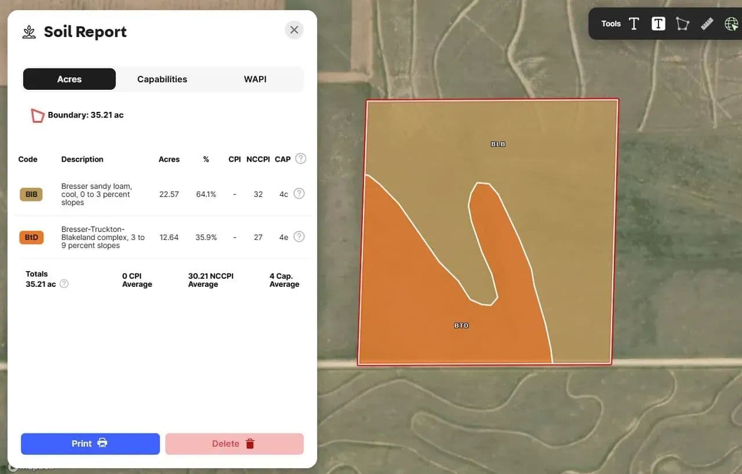This screenshot has width=742, height=474.
Task: Switch to the Capabilities tab
Action: [x=162, y=79]
